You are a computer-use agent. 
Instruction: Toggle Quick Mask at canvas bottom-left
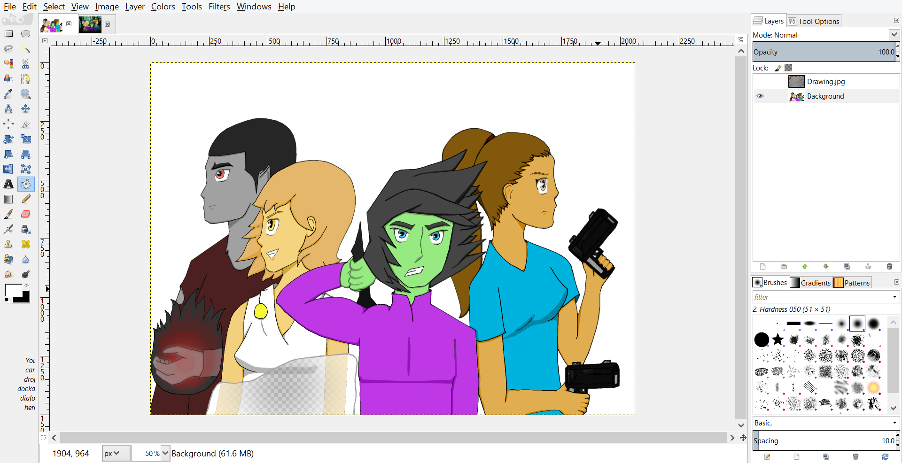point(43,438)
